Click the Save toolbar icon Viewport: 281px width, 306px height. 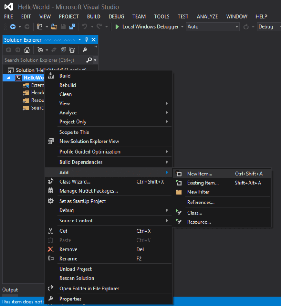point(63,26)
